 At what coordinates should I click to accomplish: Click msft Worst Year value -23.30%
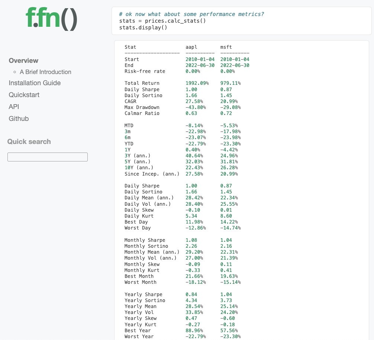[230, 336]
